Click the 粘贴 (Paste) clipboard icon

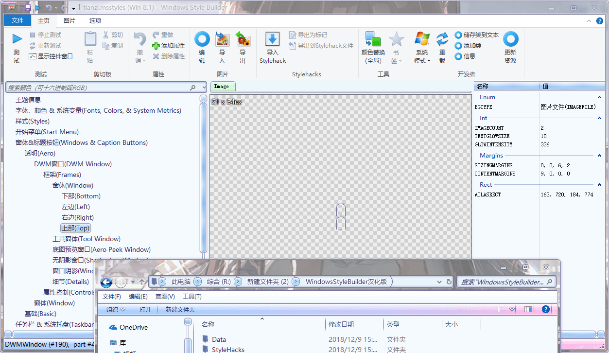(90, 39)
